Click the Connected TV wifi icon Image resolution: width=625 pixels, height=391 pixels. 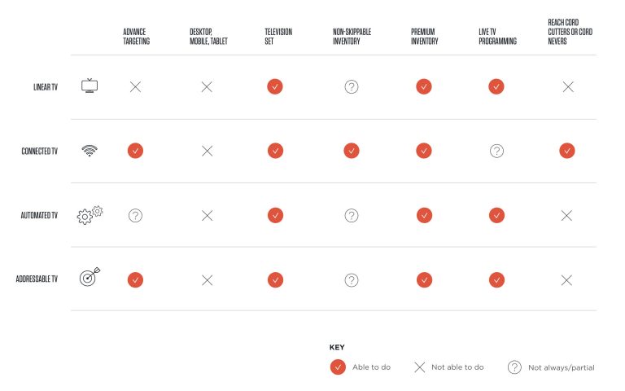[x=90, y=151]
